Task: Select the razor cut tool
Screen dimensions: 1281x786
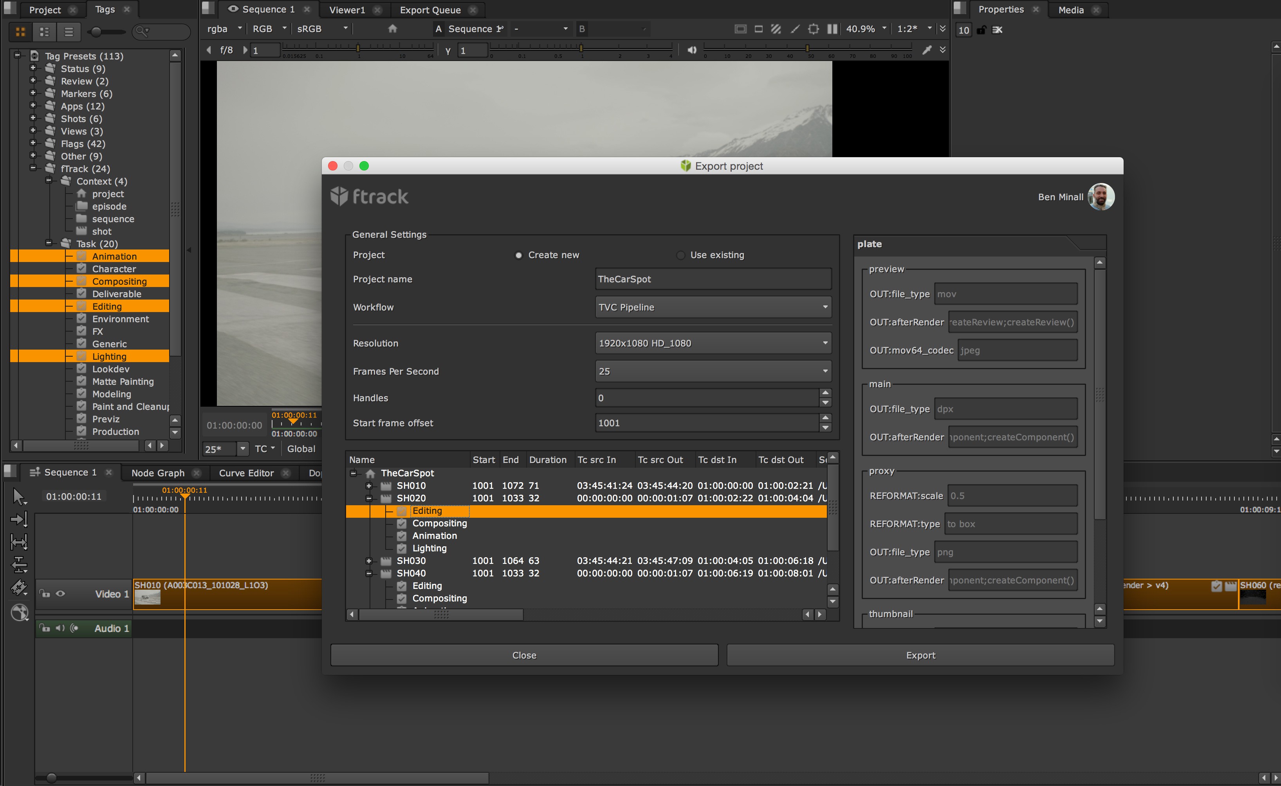Action: [x=19, y=588]
